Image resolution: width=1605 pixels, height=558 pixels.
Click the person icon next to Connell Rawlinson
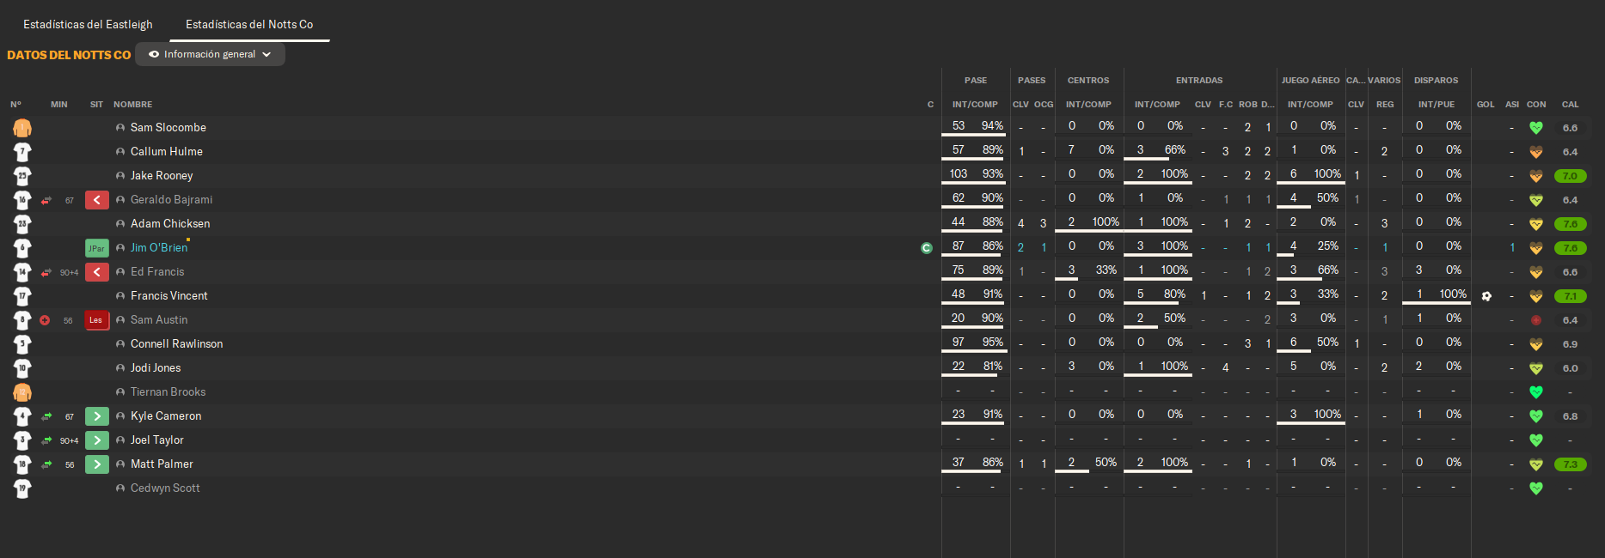120,344
